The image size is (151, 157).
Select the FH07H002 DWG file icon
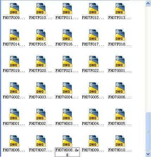pos(41,114)
